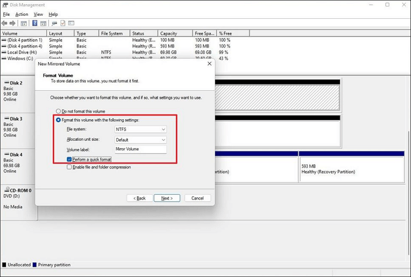Click Show/Hide Console Tree toolbar icon
Image resolution: width=411 pixels, height=277 pixels.
pos(23,23)
